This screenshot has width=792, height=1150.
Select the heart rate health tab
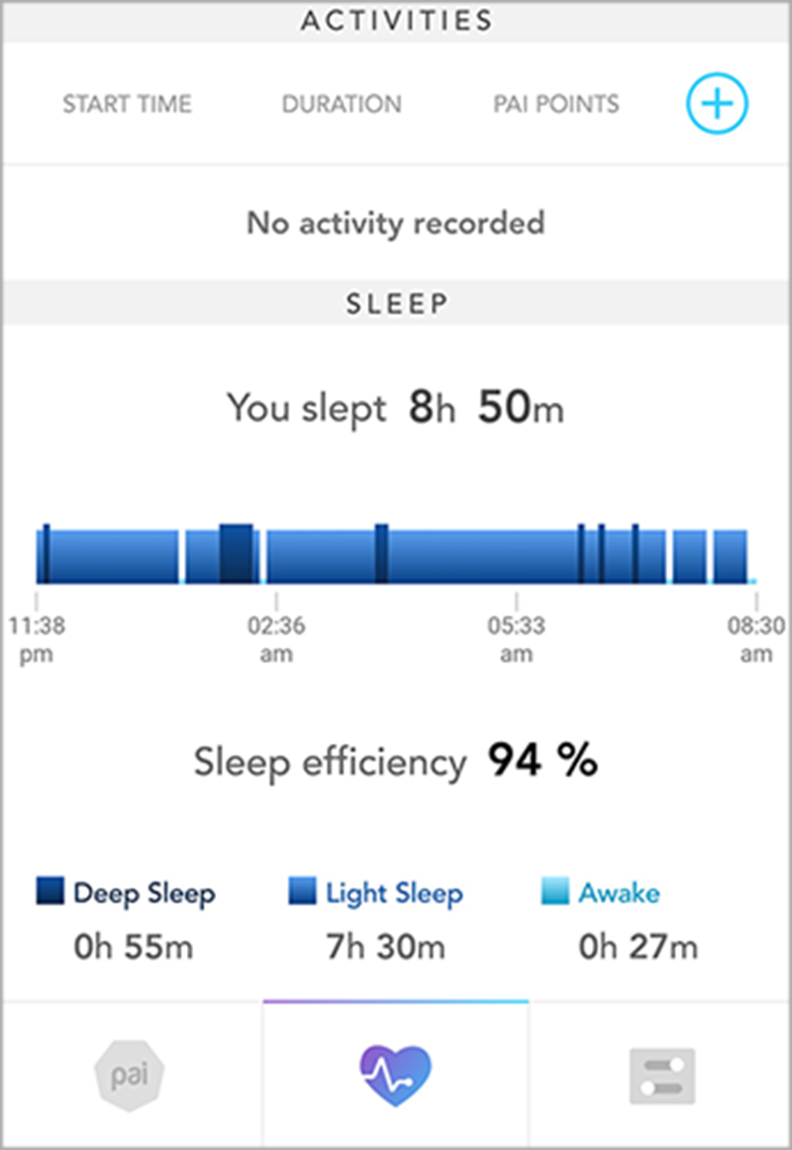pos(395,1076)
